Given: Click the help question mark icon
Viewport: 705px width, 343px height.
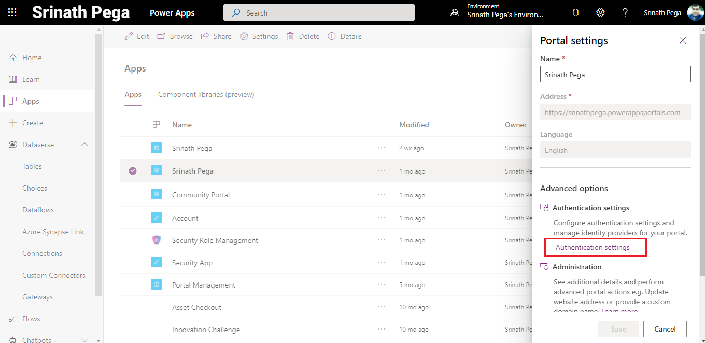Looking at the screenshot, I should pos(625,12).
